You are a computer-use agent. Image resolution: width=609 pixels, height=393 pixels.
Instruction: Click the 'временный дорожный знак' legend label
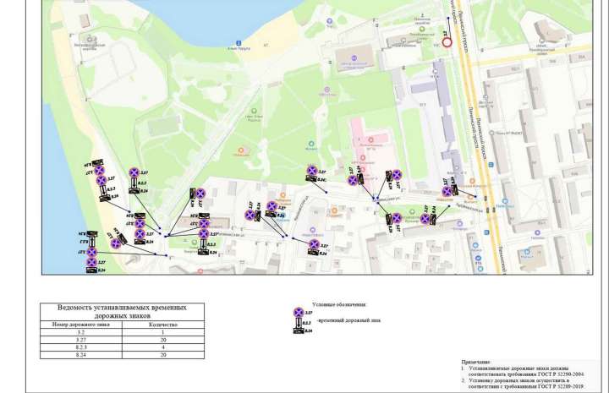[348, 320]
